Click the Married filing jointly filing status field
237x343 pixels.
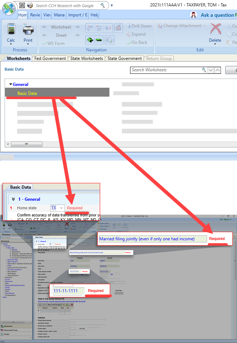[x=153, y=239]
